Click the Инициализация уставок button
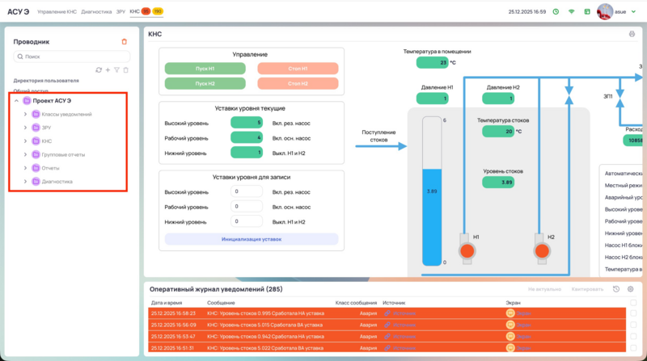 (251, 239)
